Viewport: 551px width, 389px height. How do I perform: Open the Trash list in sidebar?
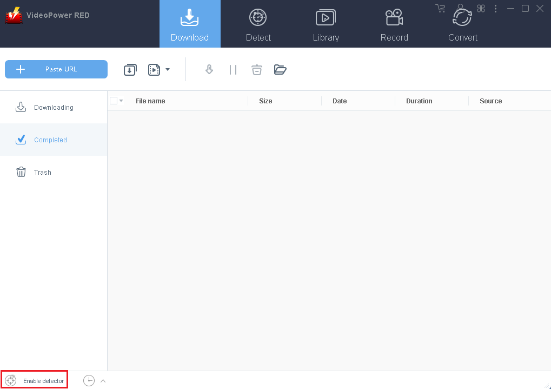(42, 172)
